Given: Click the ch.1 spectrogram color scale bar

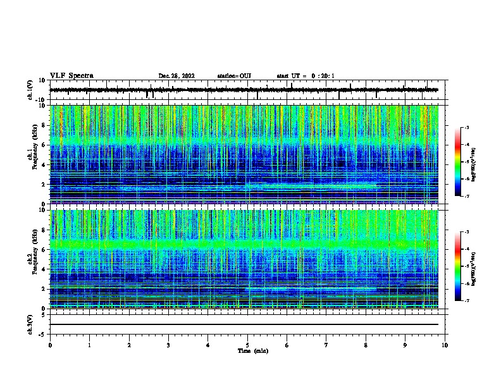Looking at the screenshot, I should pos(458,162).
